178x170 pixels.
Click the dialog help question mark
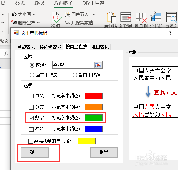[170, 33]
